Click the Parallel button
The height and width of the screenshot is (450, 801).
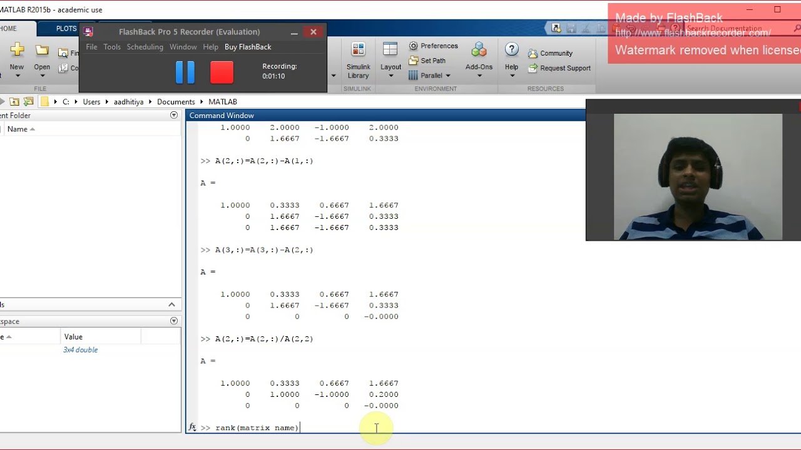tap(429, 76)
